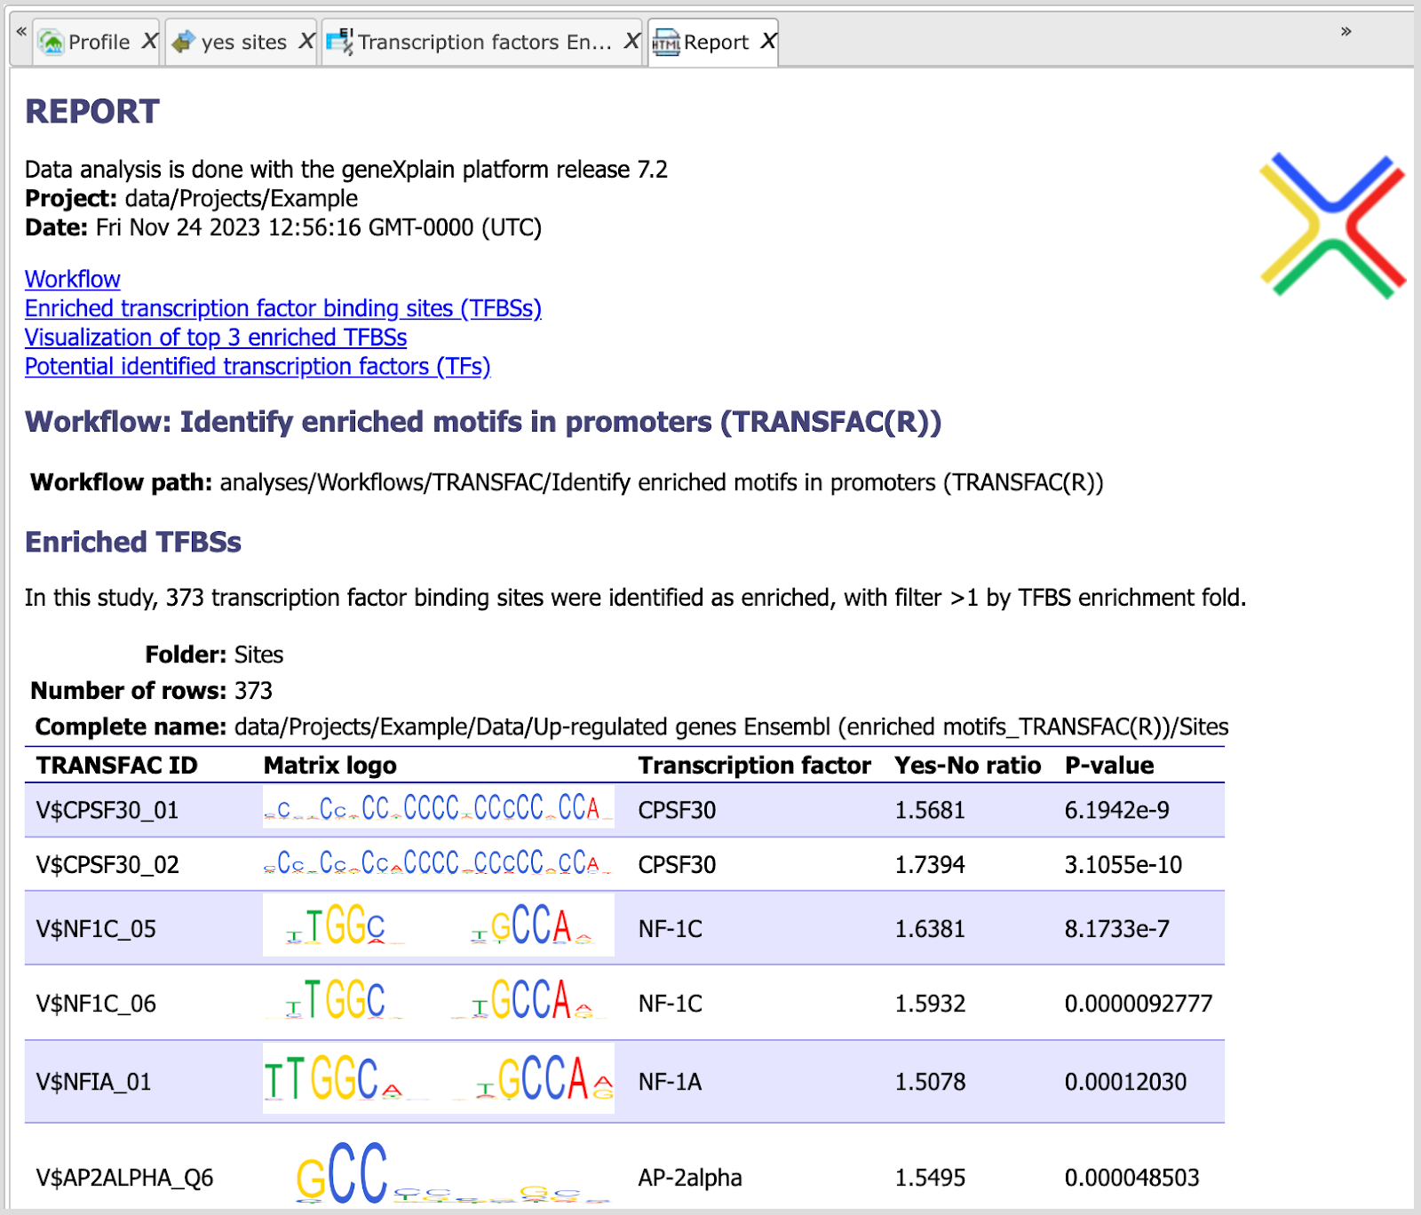This screenshot has width=1421, height=1215.
Task: Close the Profile tab
Action: tap(149, 41)
